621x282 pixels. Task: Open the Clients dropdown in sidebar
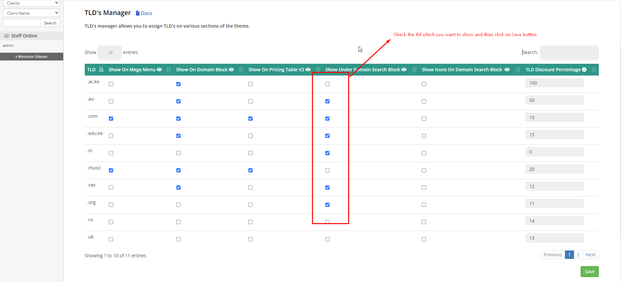(x=31, y=3)
